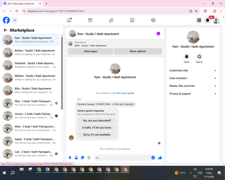Open Pam's Studio 1 Bath Apartment conversation
Screen dimensions: 225x180
pyautogui.click(x=30, y=40)
